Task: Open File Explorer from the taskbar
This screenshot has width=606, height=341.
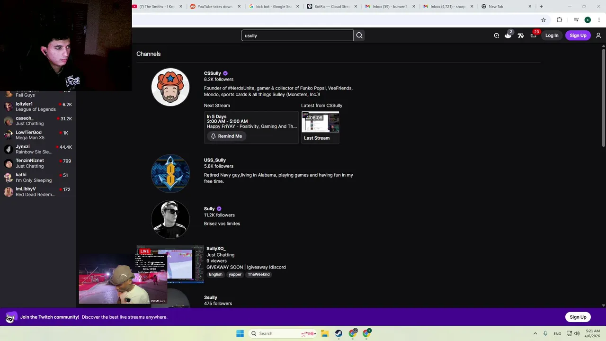Action: (325, 333)
